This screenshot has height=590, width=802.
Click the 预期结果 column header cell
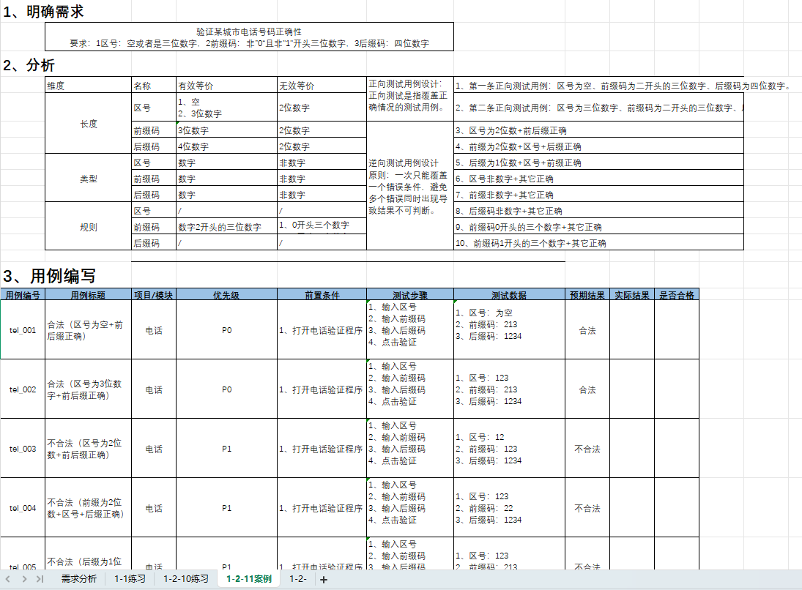(x=587, y=294)
